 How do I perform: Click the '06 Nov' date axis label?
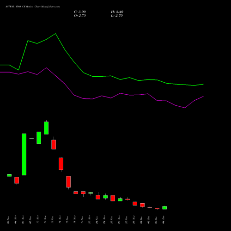(23, 220)
